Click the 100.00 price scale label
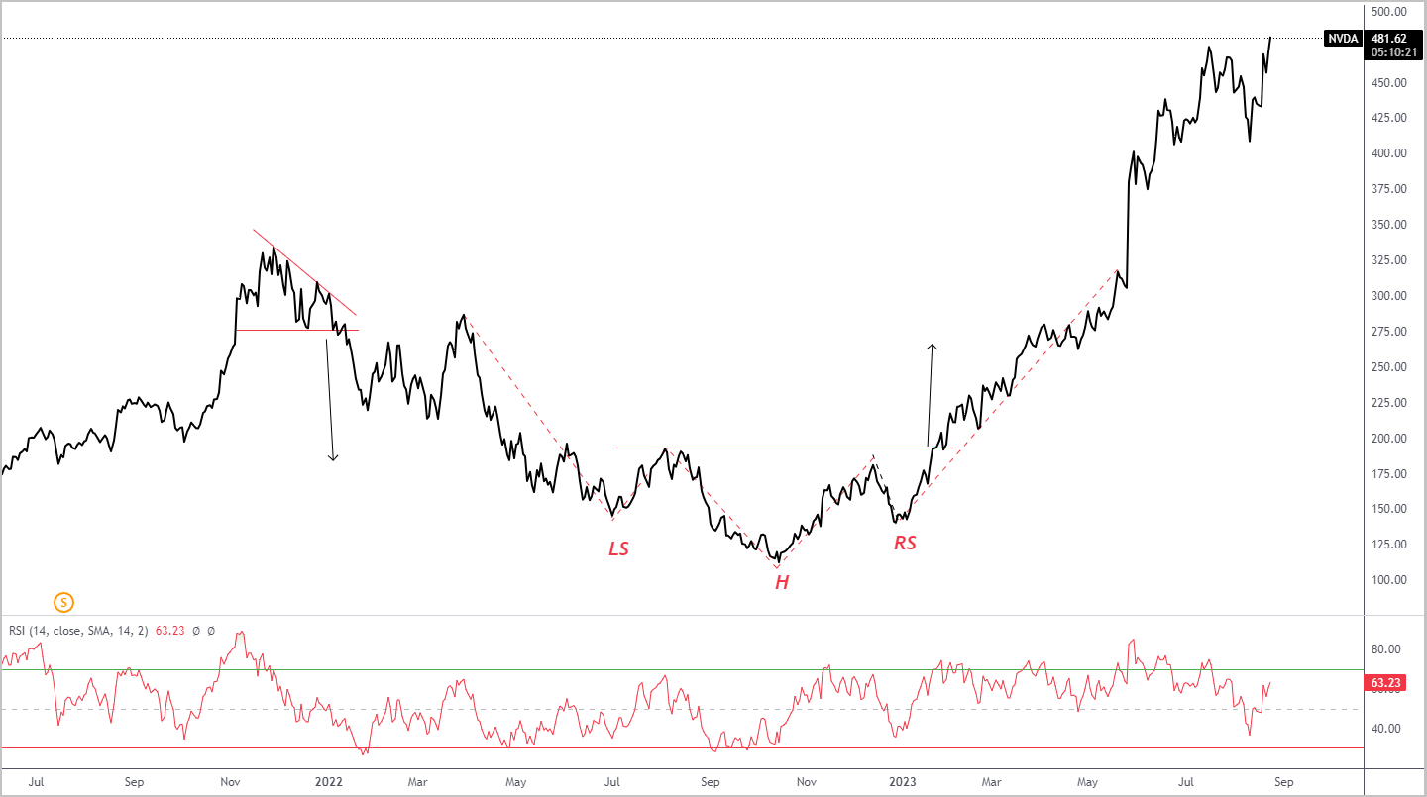The width and height of the screenshot is (1427, 797). tap(1388, 580)
